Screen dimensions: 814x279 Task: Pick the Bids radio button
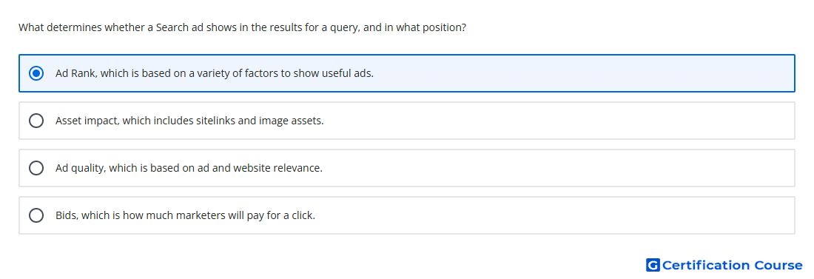pyautogui.click(x=36, y=215)
